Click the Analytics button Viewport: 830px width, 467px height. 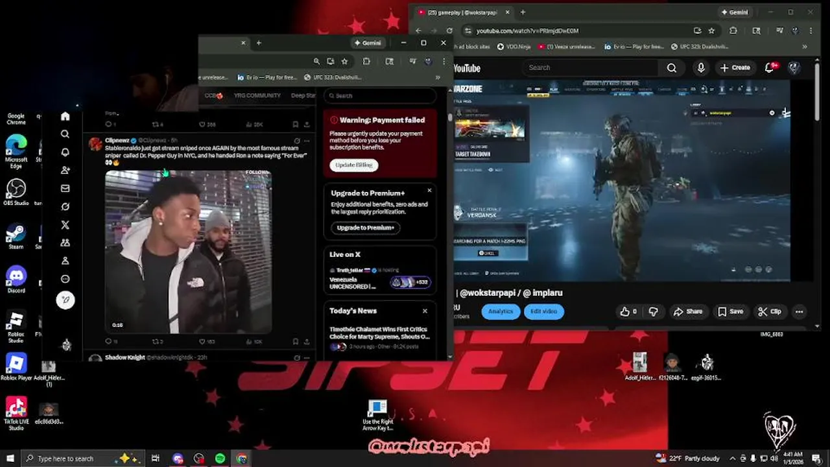click(500, 311)
